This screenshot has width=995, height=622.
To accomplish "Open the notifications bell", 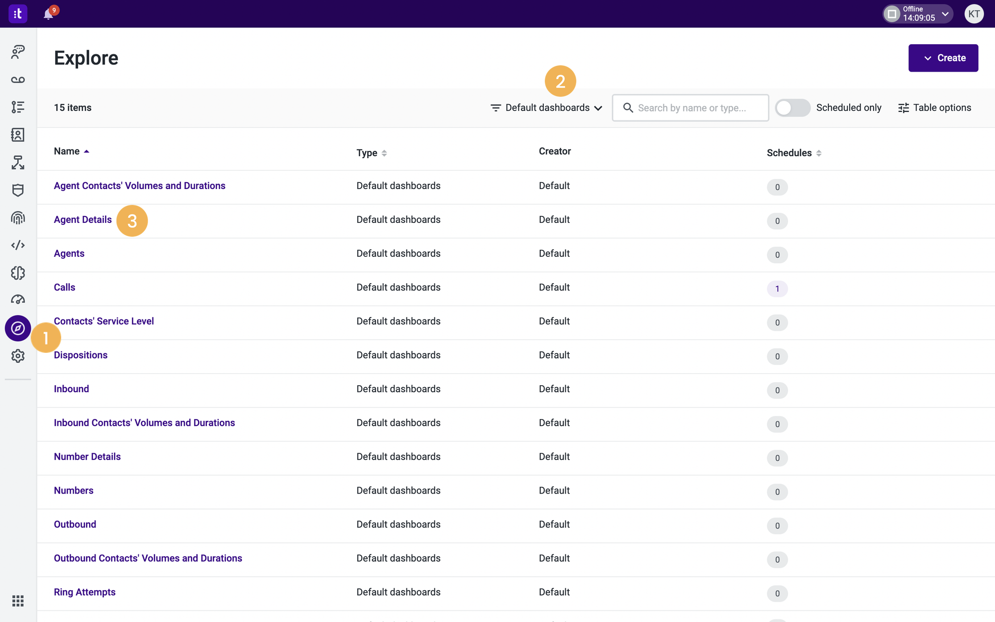I will [x=48, y=14].
